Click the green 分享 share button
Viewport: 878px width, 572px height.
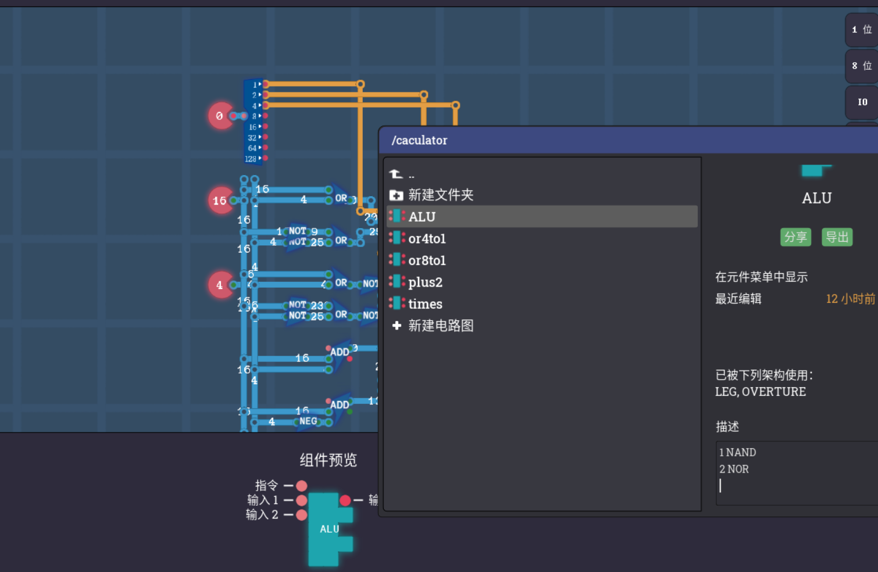pyautogui.click(x=795, y=237)
